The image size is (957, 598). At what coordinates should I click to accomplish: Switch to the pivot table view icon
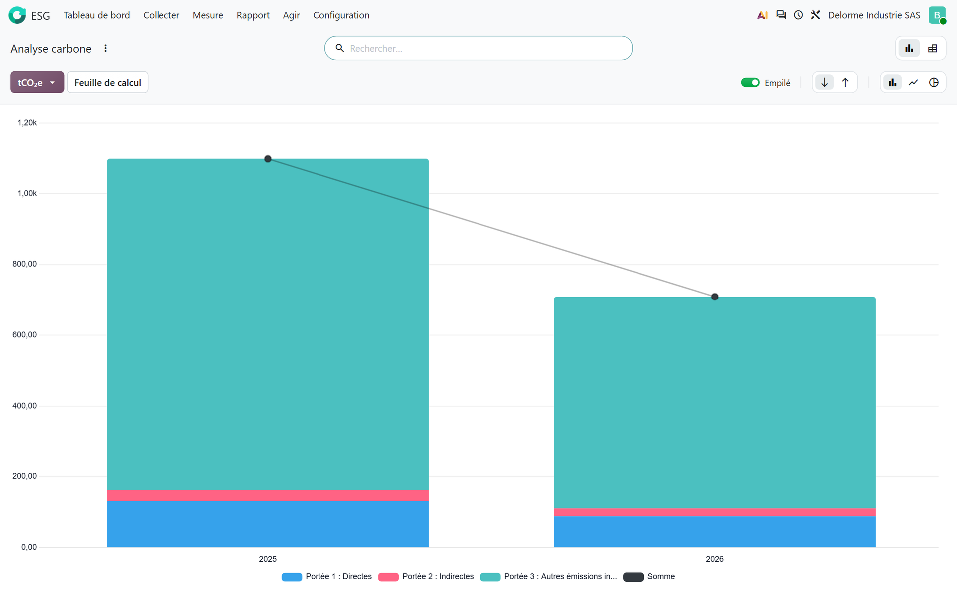933,48
